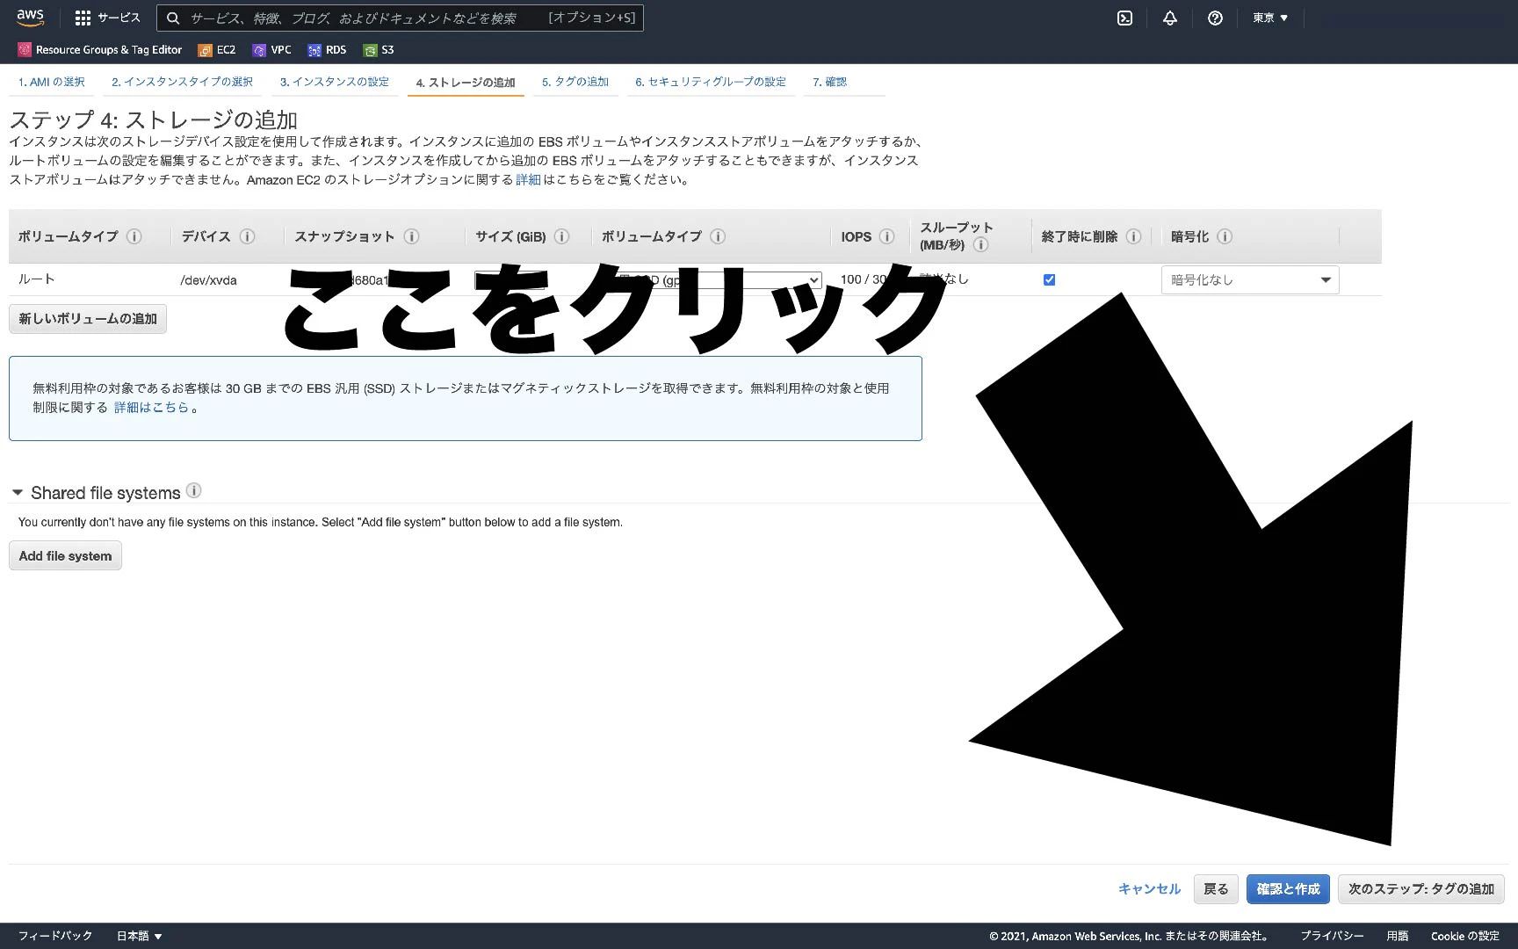
Task: Click フィードバック in the footer
Action: (x=55, y=936)
